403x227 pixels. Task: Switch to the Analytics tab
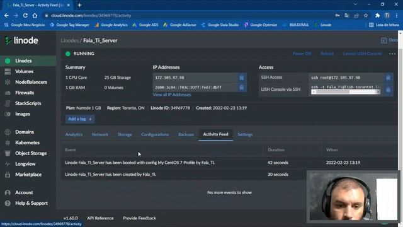(x=74, y=134)
